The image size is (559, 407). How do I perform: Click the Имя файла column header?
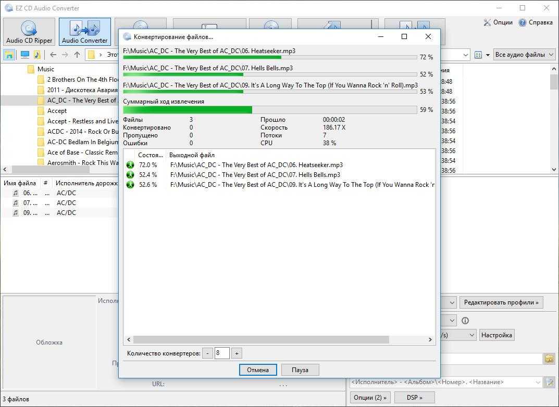pyautogui.click(x=20, y=183)
